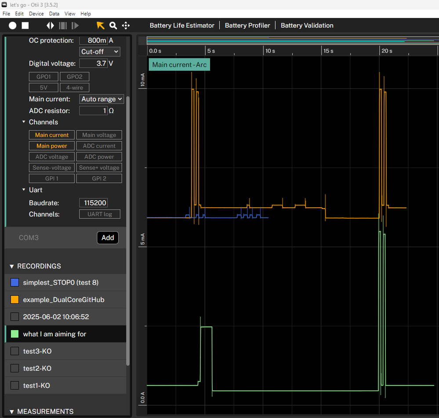Viewport: 439px width, 418px height.
Task: Open the Cut-off protection dropdown
Action: pyautogui.click(x=99, y=51)
